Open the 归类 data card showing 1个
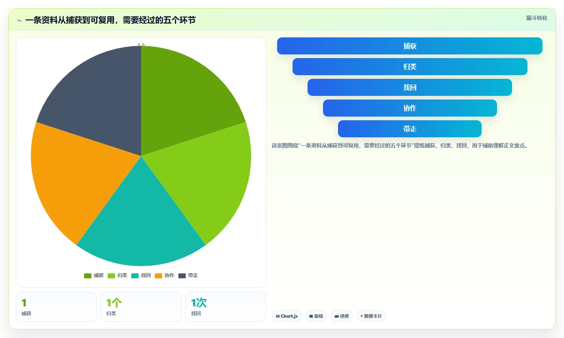Viewport: 564px width, 338px height. click(141, 307)
